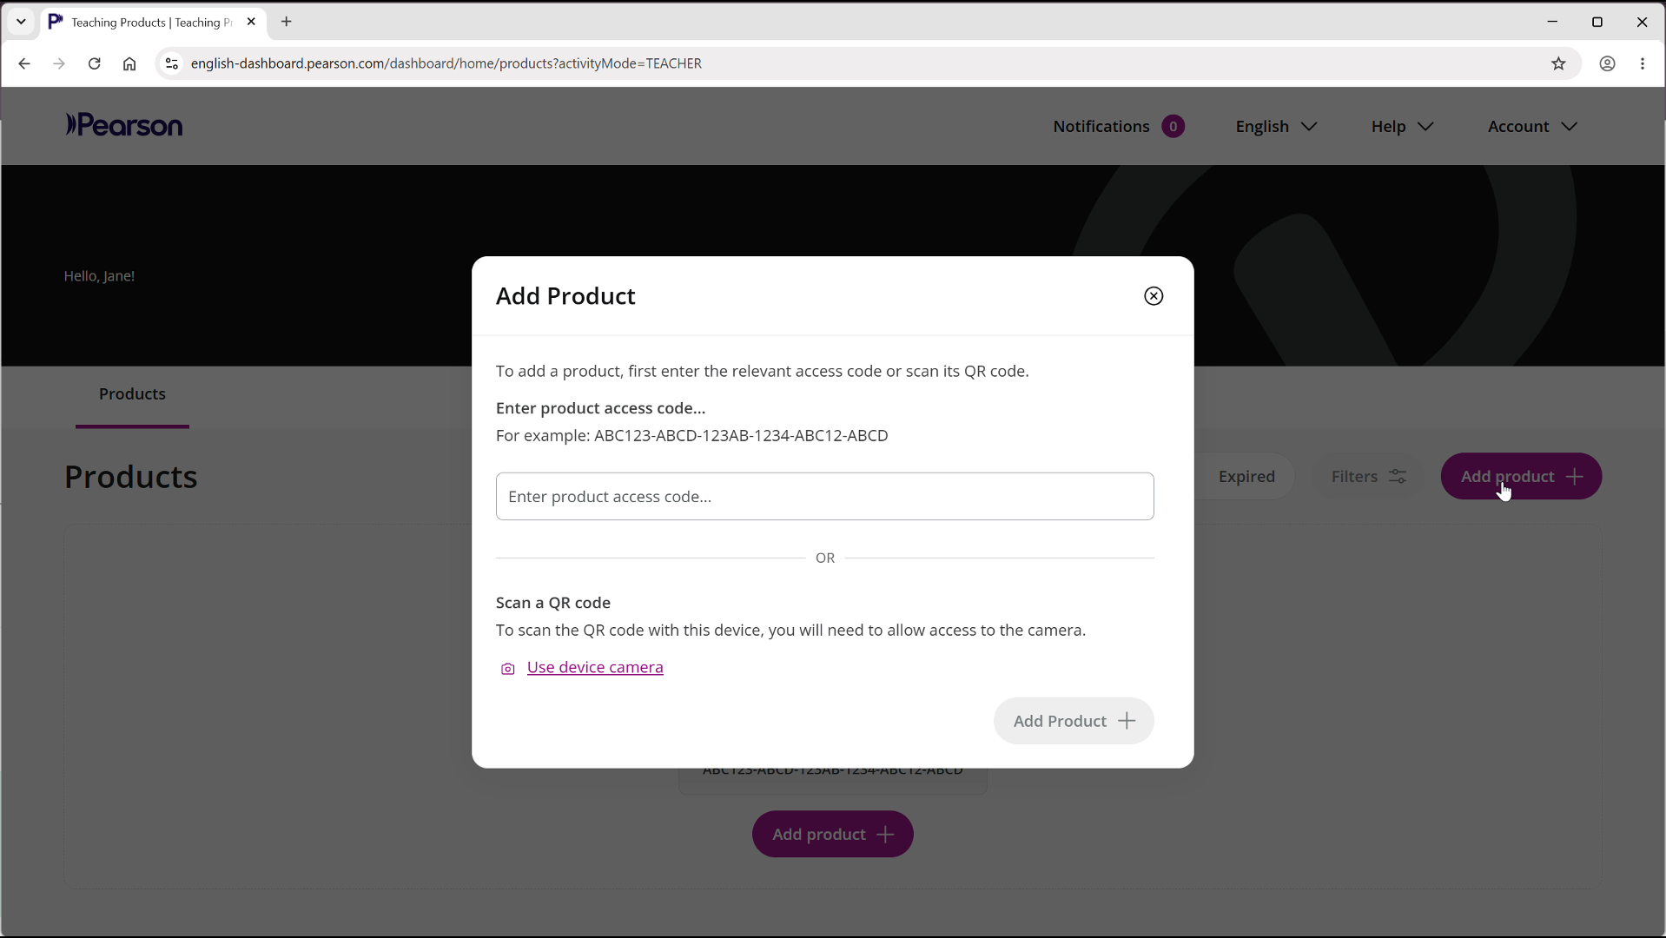Select the Products tab
This screenshot has height=938, width=1666.
click(x=132, y=394)
